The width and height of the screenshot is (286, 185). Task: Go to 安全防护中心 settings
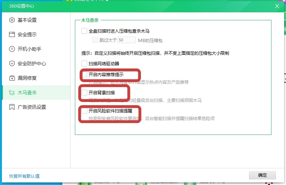(36, 63)
